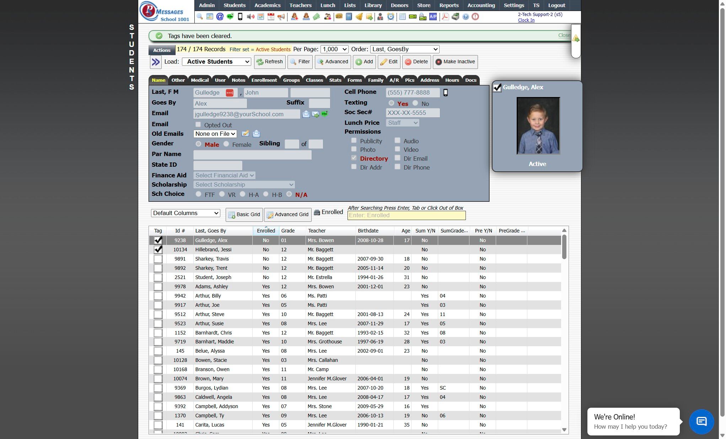Click the megaphone announcement toolbar icon
This screenshot has height=439, width=726.
pyautogui.click(x=281, y=17)
